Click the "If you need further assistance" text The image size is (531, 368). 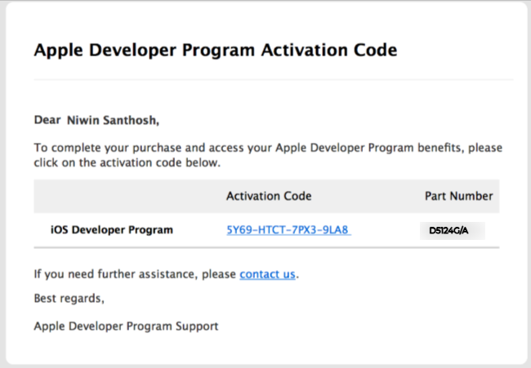click(x=136, y=274)
